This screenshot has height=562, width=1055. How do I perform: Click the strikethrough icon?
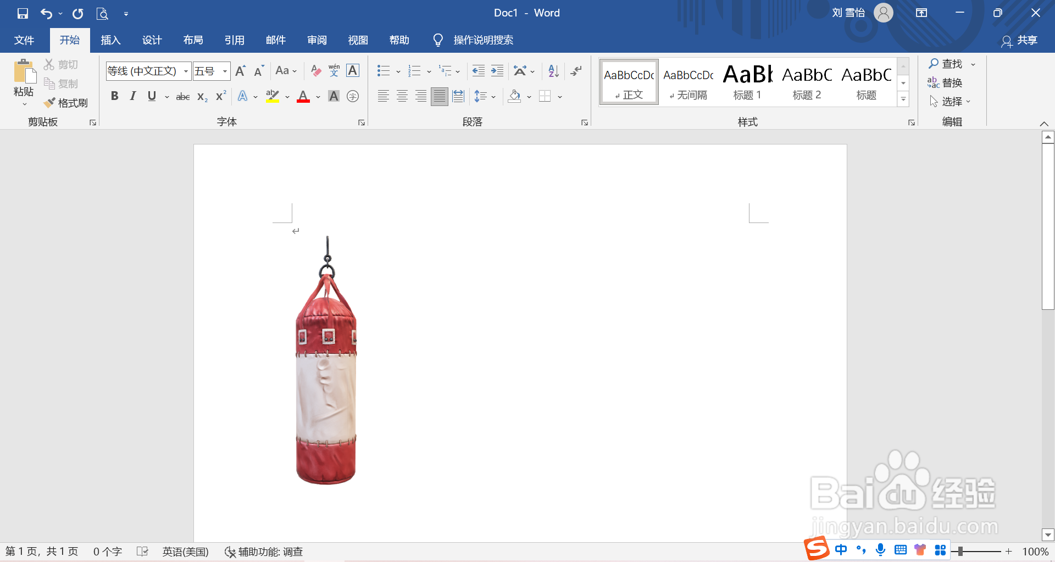click(182, 96)
